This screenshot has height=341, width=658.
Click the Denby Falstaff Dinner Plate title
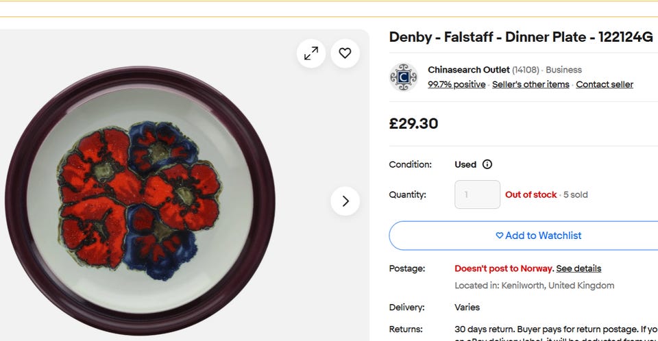click(x=521, y=37)
